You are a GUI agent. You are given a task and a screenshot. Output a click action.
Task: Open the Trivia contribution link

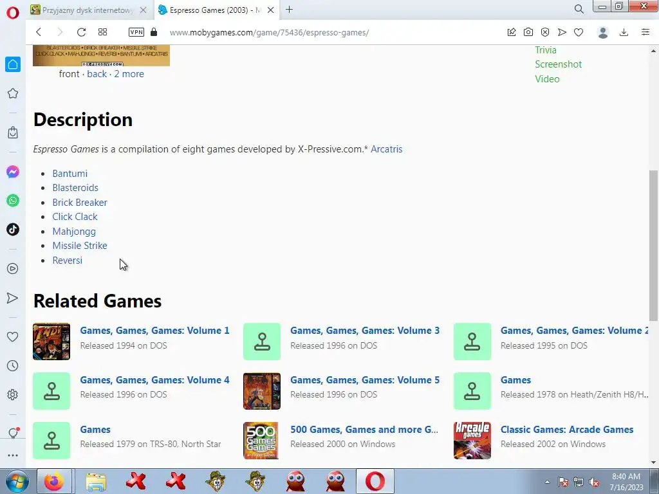pos(546,50)
